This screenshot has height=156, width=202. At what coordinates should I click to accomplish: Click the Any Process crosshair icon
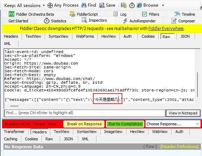(50, 5)
